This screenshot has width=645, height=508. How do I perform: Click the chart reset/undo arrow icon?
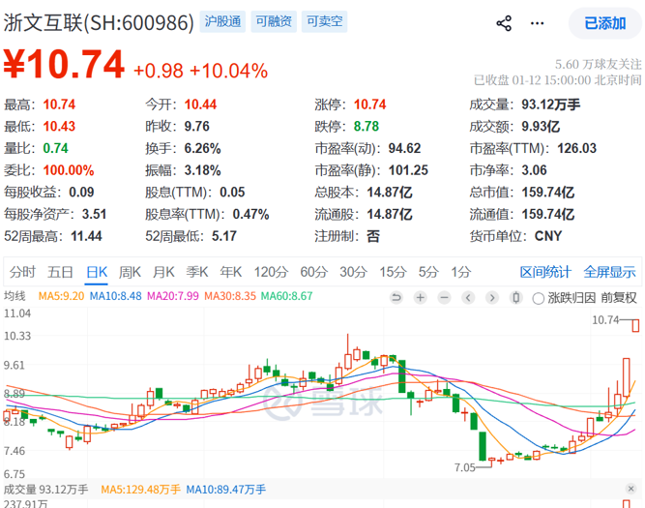coord(396,297)
